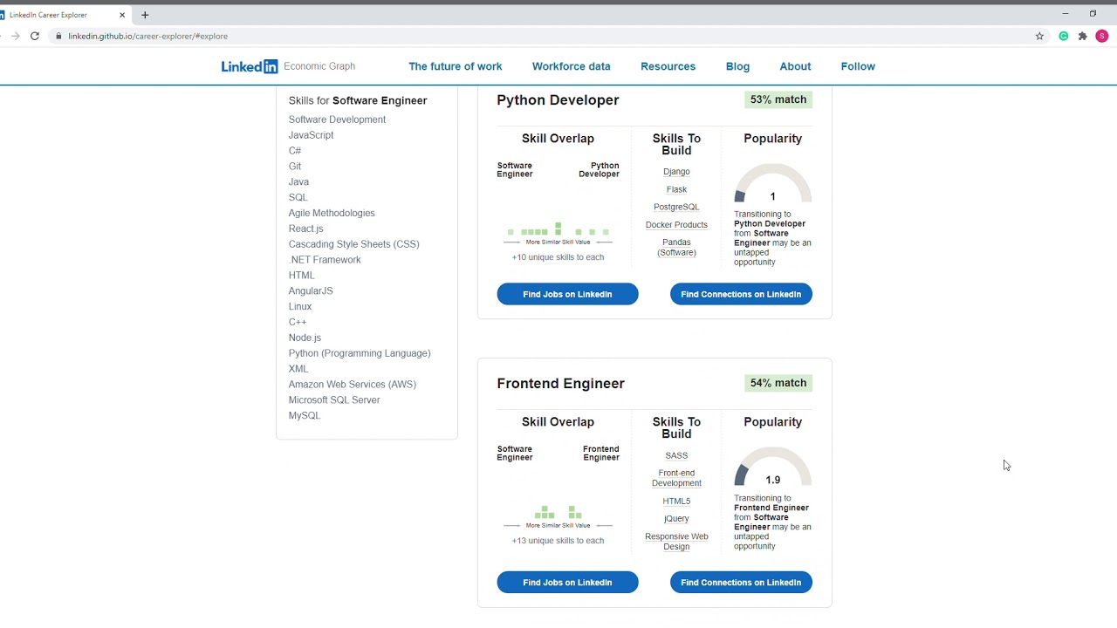
Task: Select Cascading Style Sheets (CSS) skill
Action: (x=353, y=244)
